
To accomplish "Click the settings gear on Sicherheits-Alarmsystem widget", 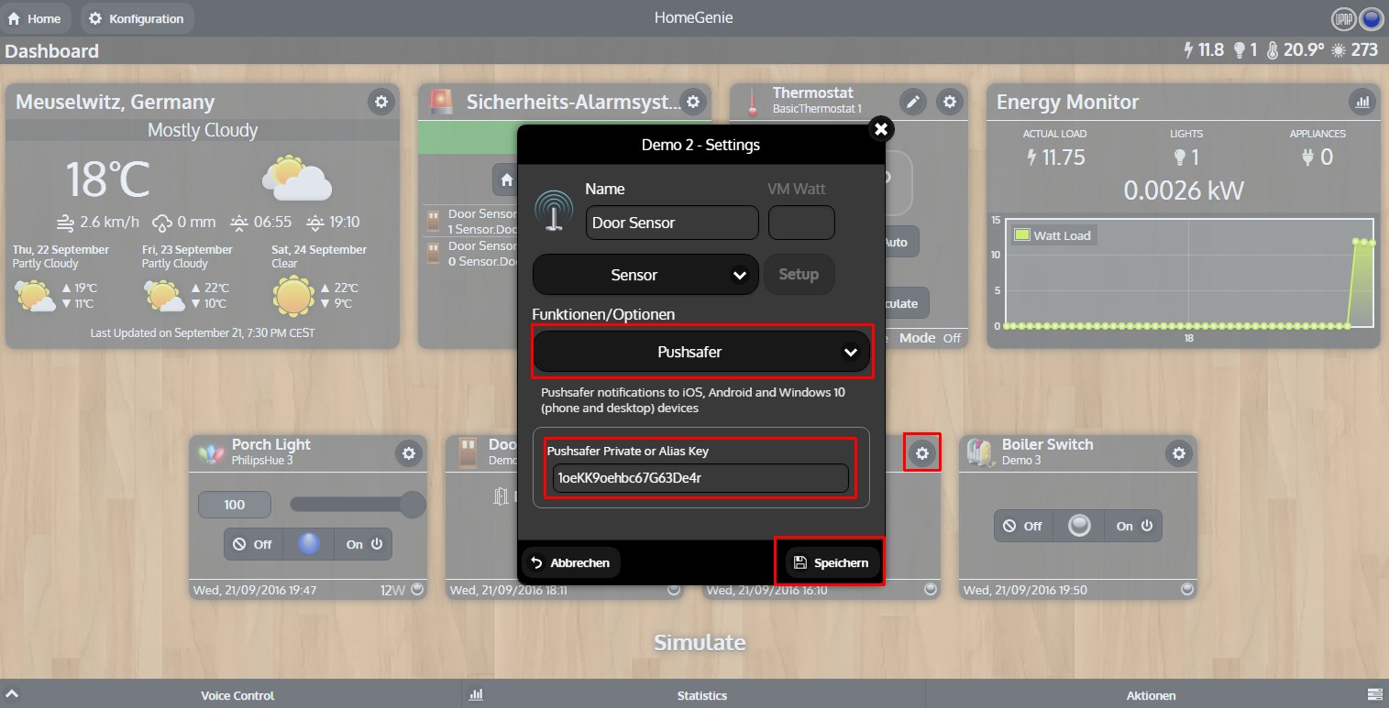I will coord(692,103).
